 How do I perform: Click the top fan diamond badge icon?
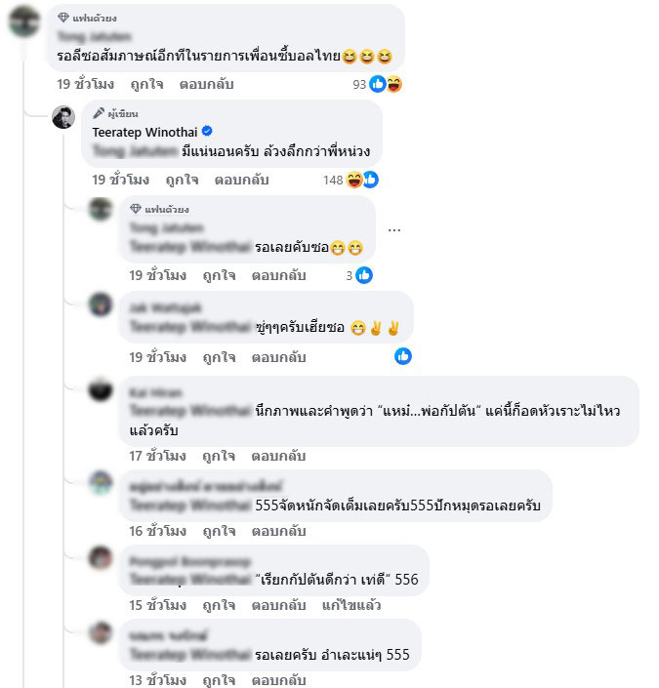[x=63, y=18]
